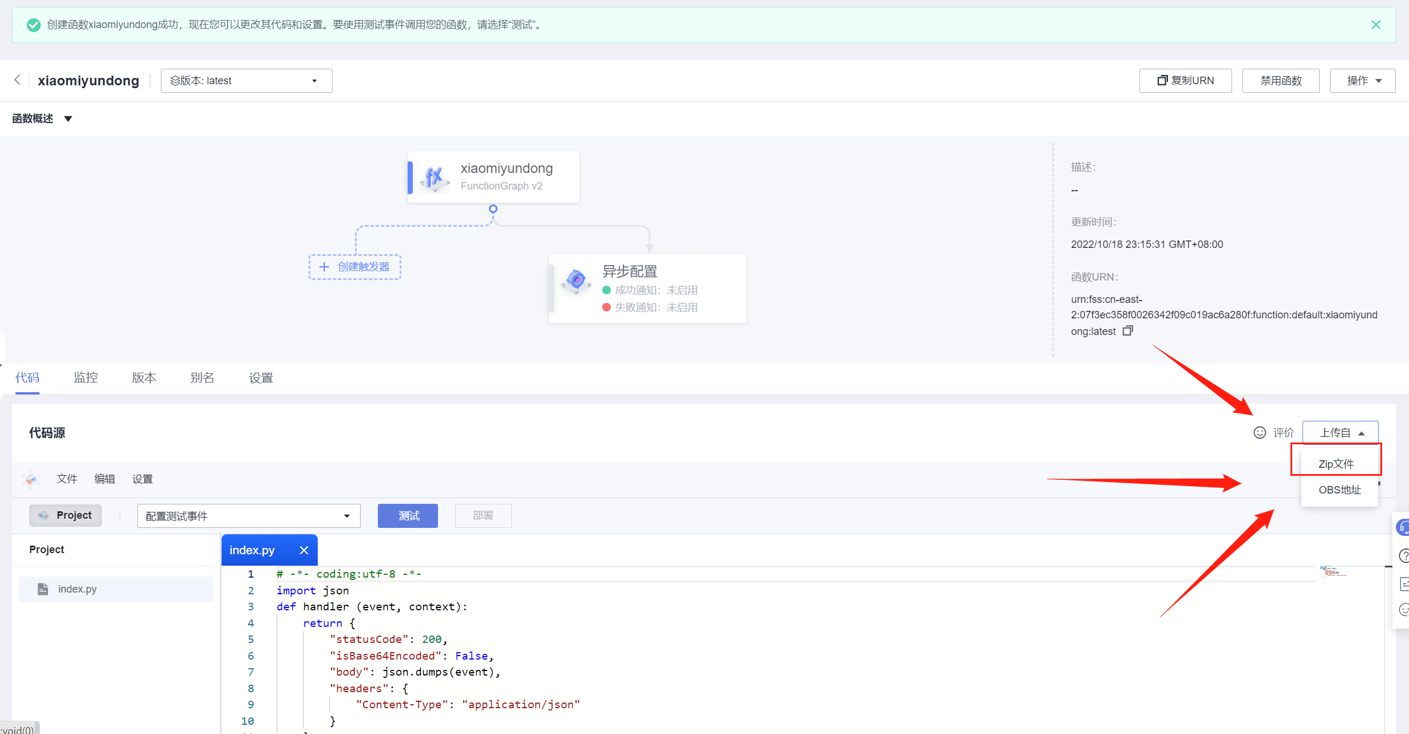Choose OBS地址 upload option
Screen dimensions: 1409x734
[x=1339, y=490]
